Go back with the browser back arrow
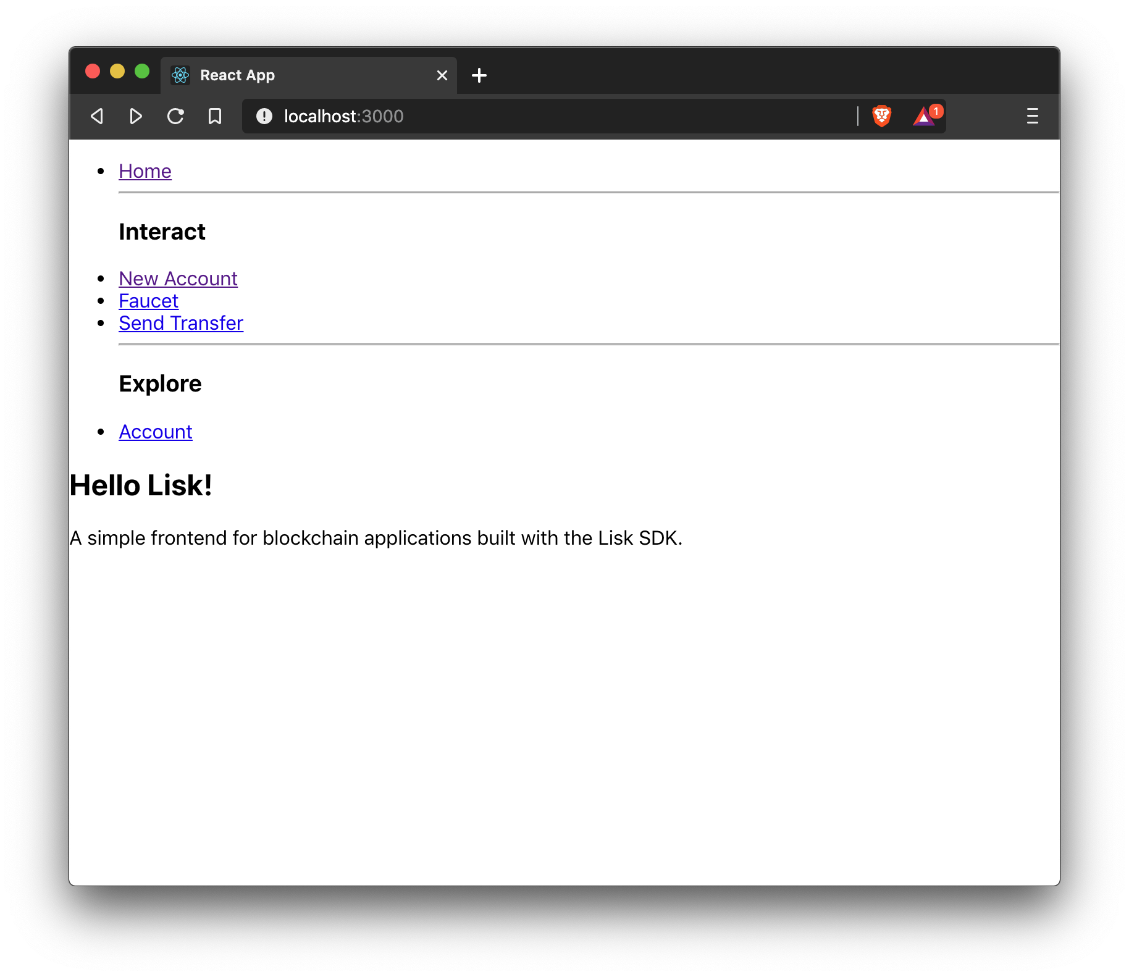 coord(97,116)
